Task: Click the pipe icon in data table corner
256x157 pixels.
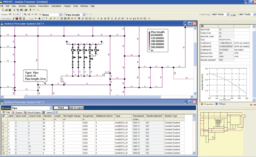Action: [4, 116]
